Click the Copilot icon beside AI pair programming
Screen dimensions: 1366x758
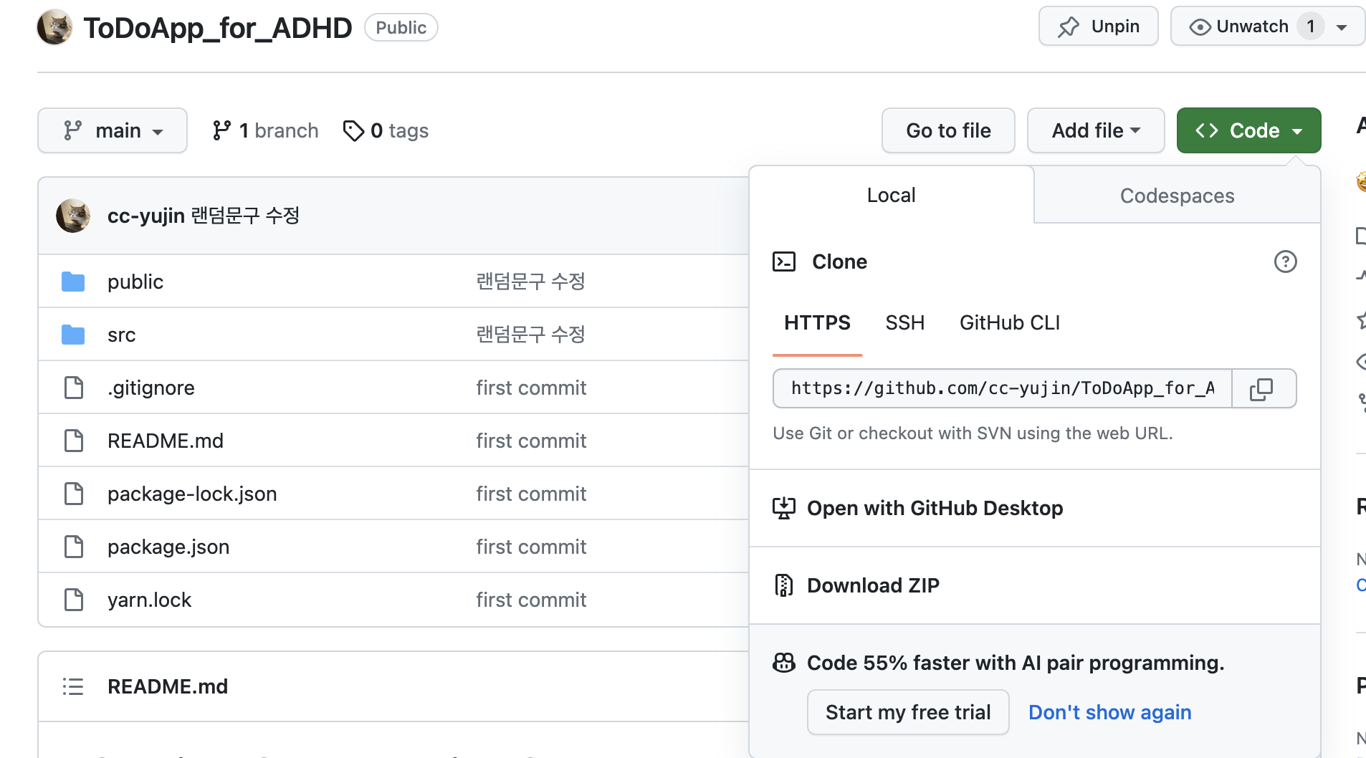click(x=784, y=663)
